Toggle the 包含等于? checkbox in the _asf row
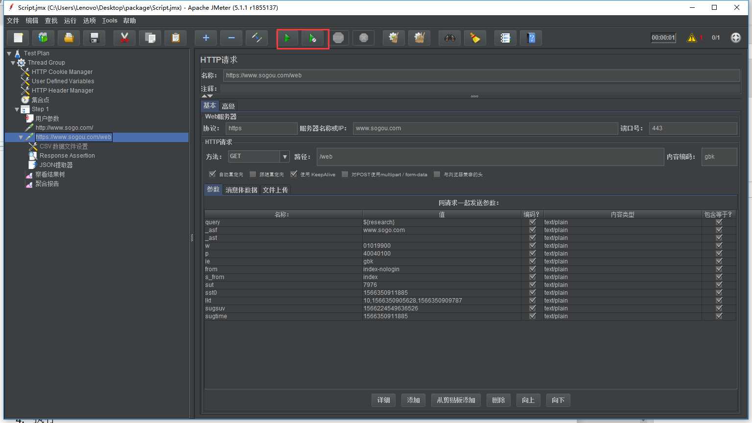The height and width of the screenshot is (423, 752). [719, 230]
